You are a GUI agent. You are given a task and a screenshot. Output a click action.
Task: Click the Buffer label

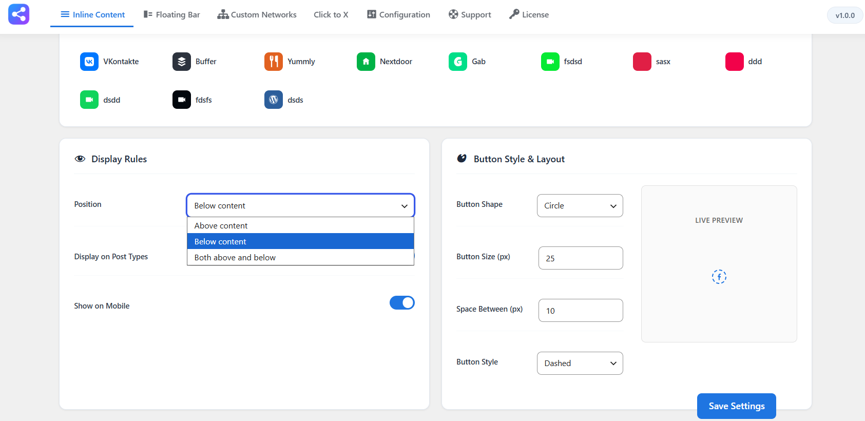tap(206, 62)
